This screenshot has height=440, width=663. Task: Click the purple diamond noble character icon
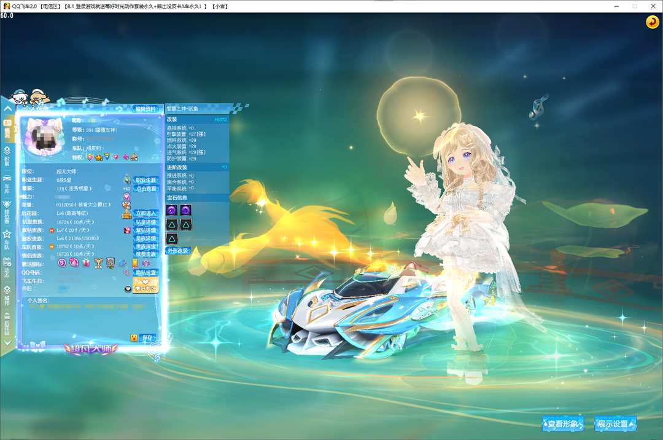[127, 230]
